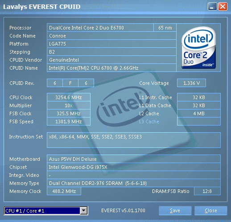Click the GenuineIntel vendor value
This screenshot has width=231, height=222.
pos(111,60)
